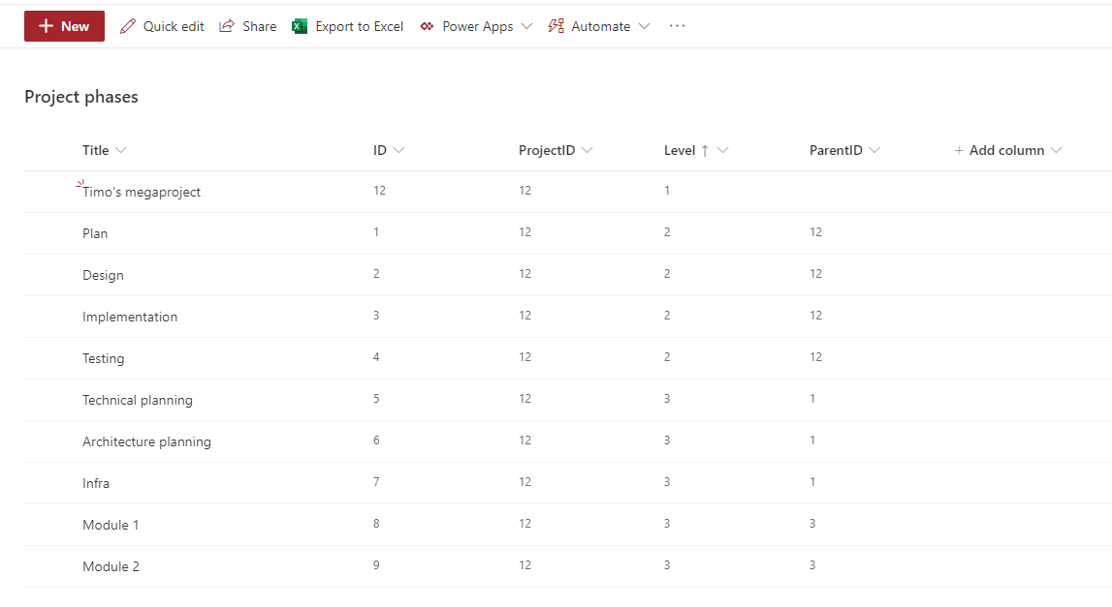Click the Share arrow icon
Screen dimensions: 1112x607
(x=227, y=26)
